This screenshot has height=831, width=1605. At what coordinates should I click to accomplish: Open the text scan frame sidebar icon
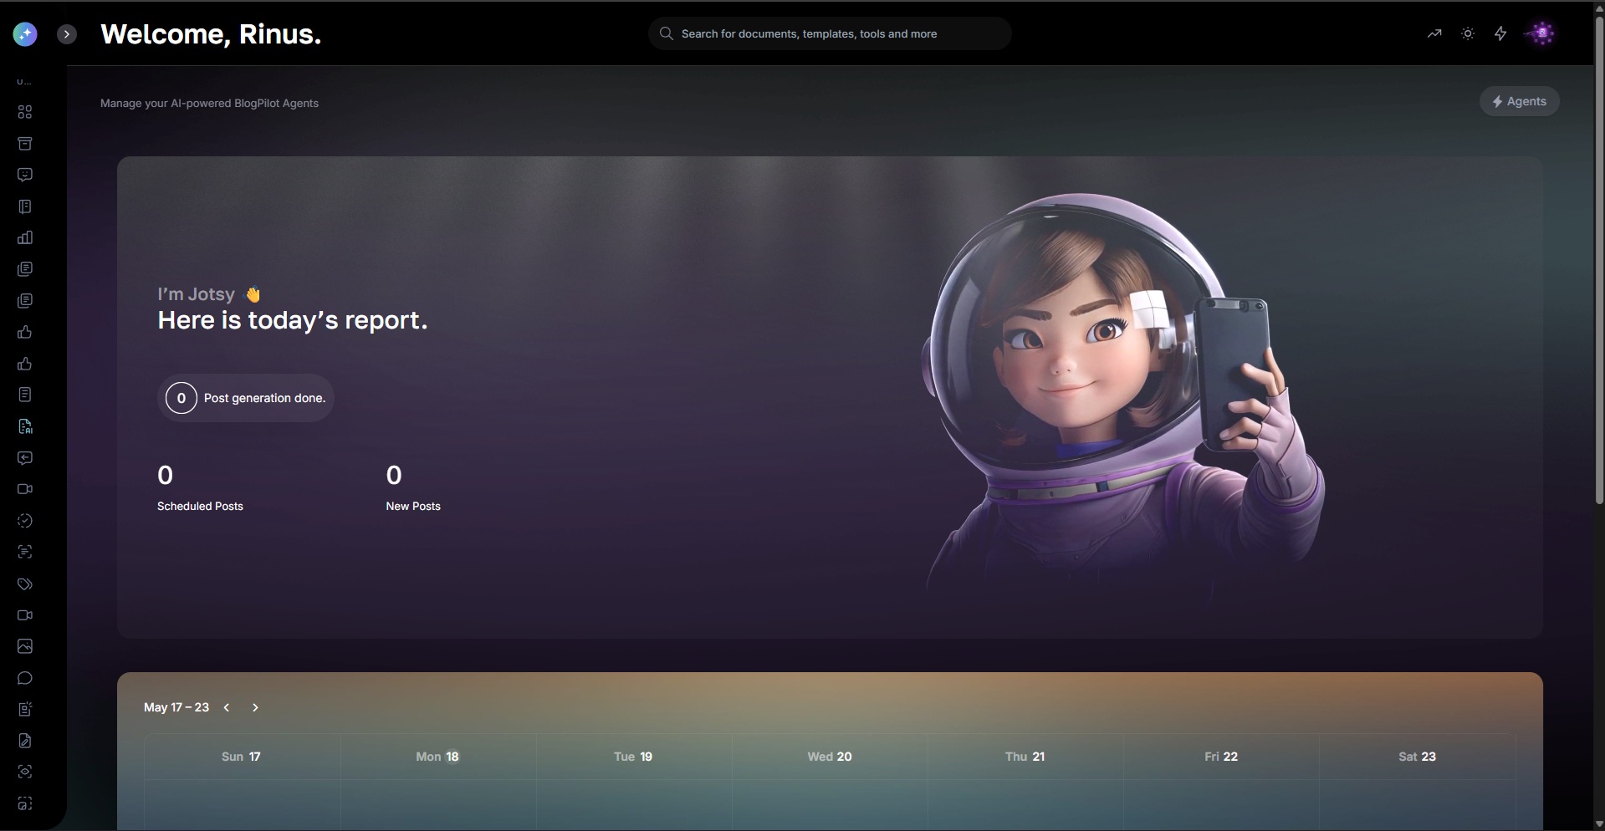[25, 552]
